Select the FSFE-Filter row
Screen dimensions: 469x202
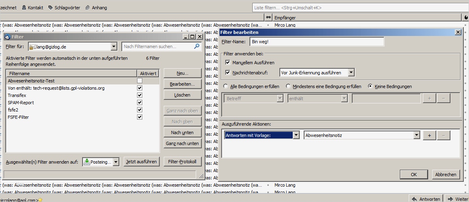tap(83, 117)
